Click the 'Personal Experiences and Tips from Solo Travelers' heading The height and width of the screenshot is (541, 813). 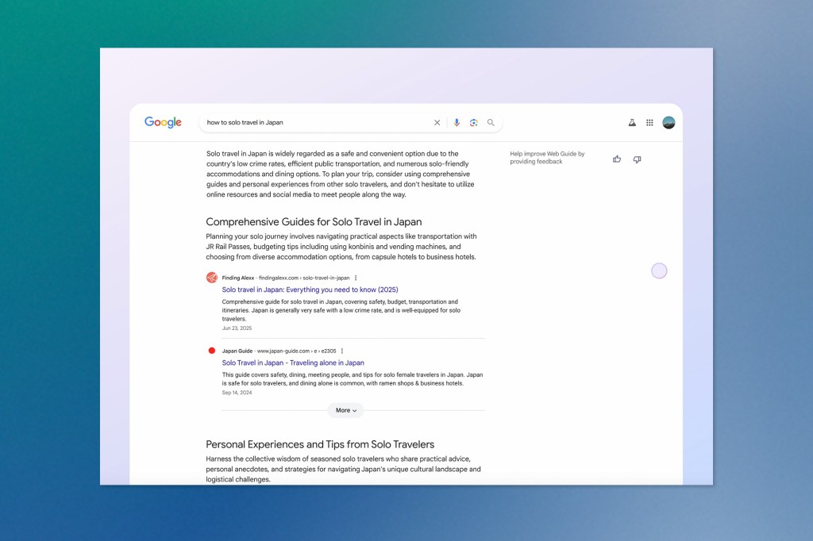click(320, 444)
